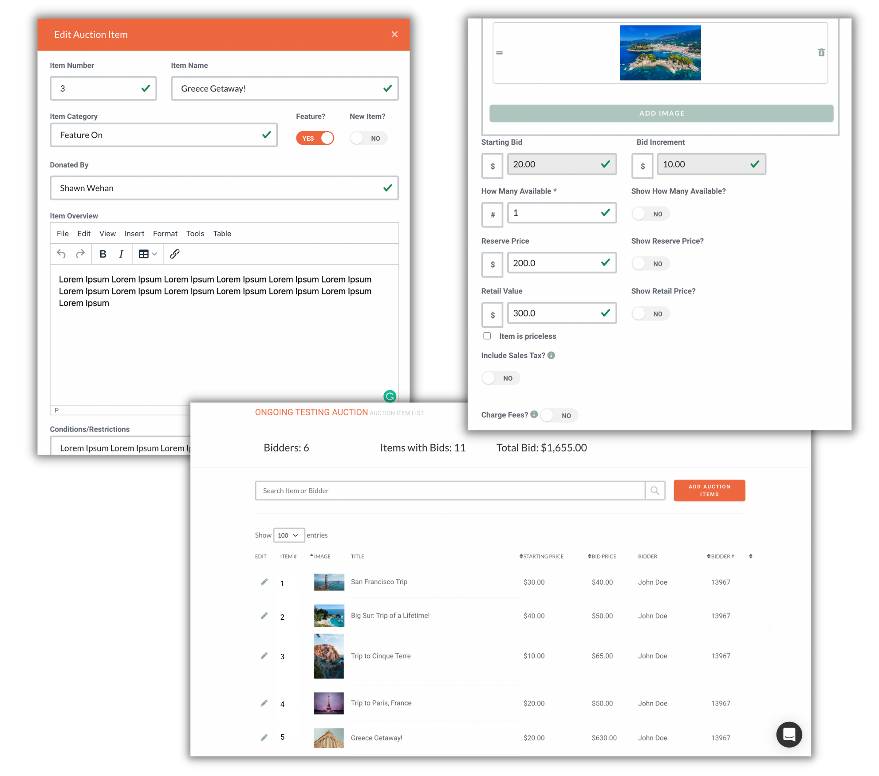Viewport: 879px width, 776px height.
Task: Open the chat support bubble
Action: 789,735
